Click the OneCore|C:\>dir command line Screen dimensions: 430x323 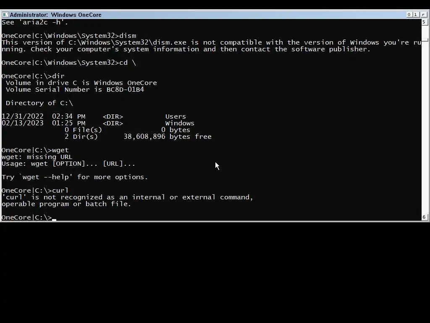pos(33,76)
